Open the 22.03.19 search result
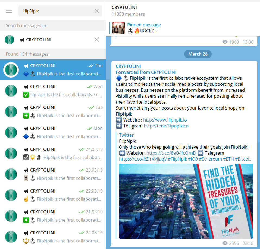260x249 pixels. point(53,195)
